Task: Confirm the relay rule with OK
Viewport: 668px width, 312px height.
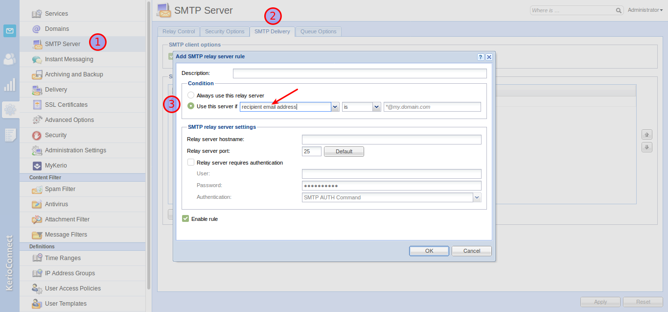Action: (x=429, y=251)
